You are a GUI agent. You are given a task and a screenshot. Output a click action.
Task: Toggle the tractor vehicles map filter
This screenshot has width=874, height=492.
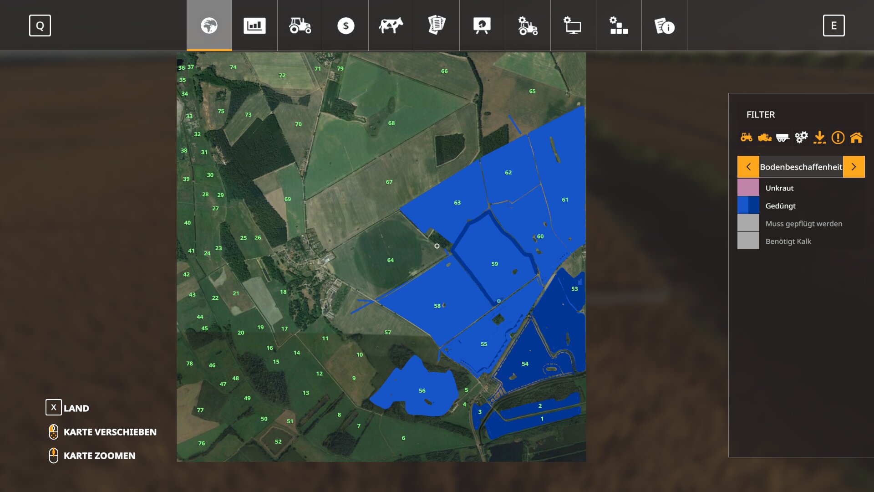point(746,137)
